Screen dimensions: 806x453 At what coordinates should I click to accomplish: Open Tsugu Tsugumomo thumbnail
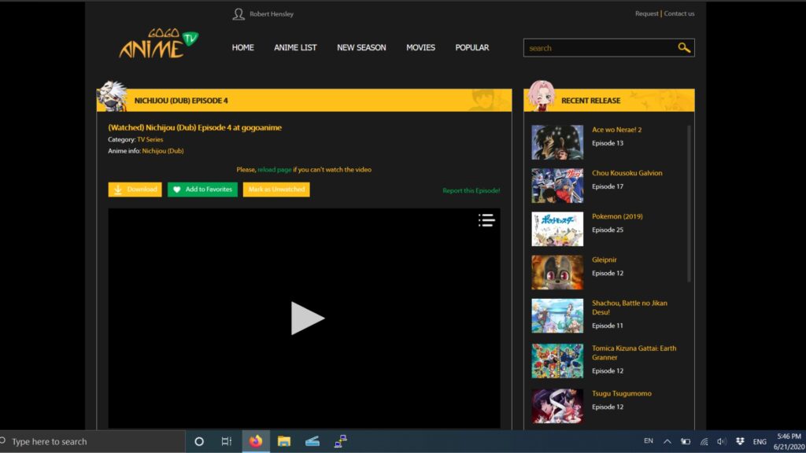[557, 407]
